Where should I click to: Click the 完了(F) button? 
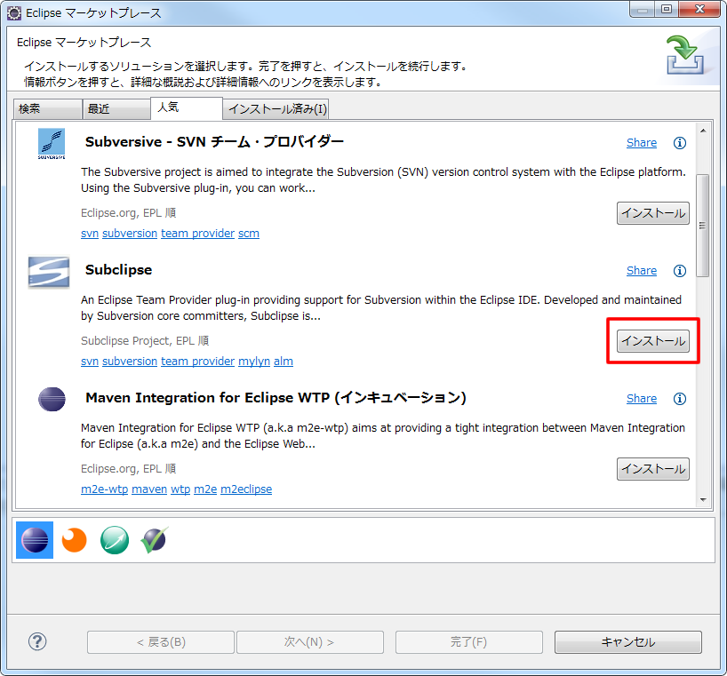pyautogui.click(x=468, y=642)
